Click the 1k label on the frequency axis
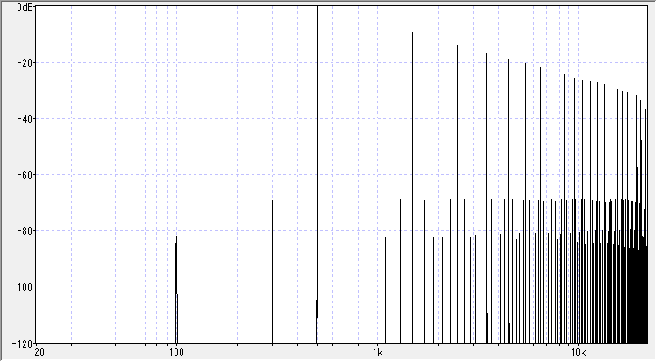 click(x=377, y=352)
